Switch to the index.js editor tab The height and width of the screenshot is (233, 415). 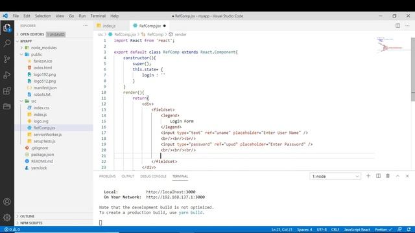[112, 26]
